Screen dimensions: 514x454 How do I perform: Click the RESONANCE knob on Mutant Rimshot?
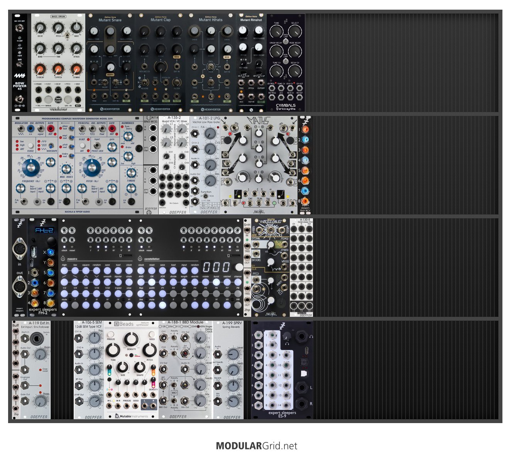259,31
